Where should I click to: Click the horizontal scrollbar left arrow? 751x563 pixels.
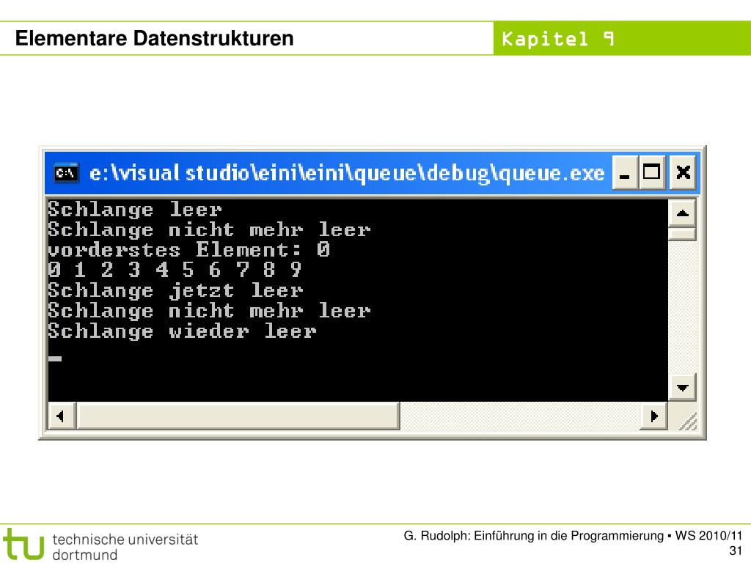pyautogui.click(x=62, y=416)
